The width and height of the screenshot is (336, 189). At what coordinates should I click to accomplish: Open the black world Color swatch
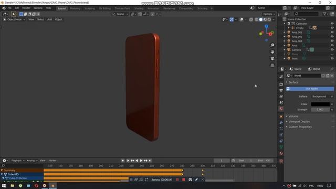[320, 104]
